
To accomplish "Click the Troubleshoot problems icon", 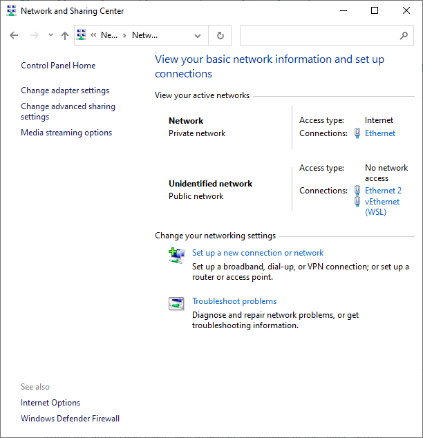I will 176,304.
